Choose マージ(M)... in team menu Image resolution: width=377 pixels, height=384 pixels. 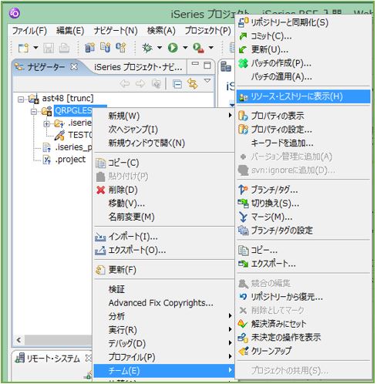[x=304, y=217]
